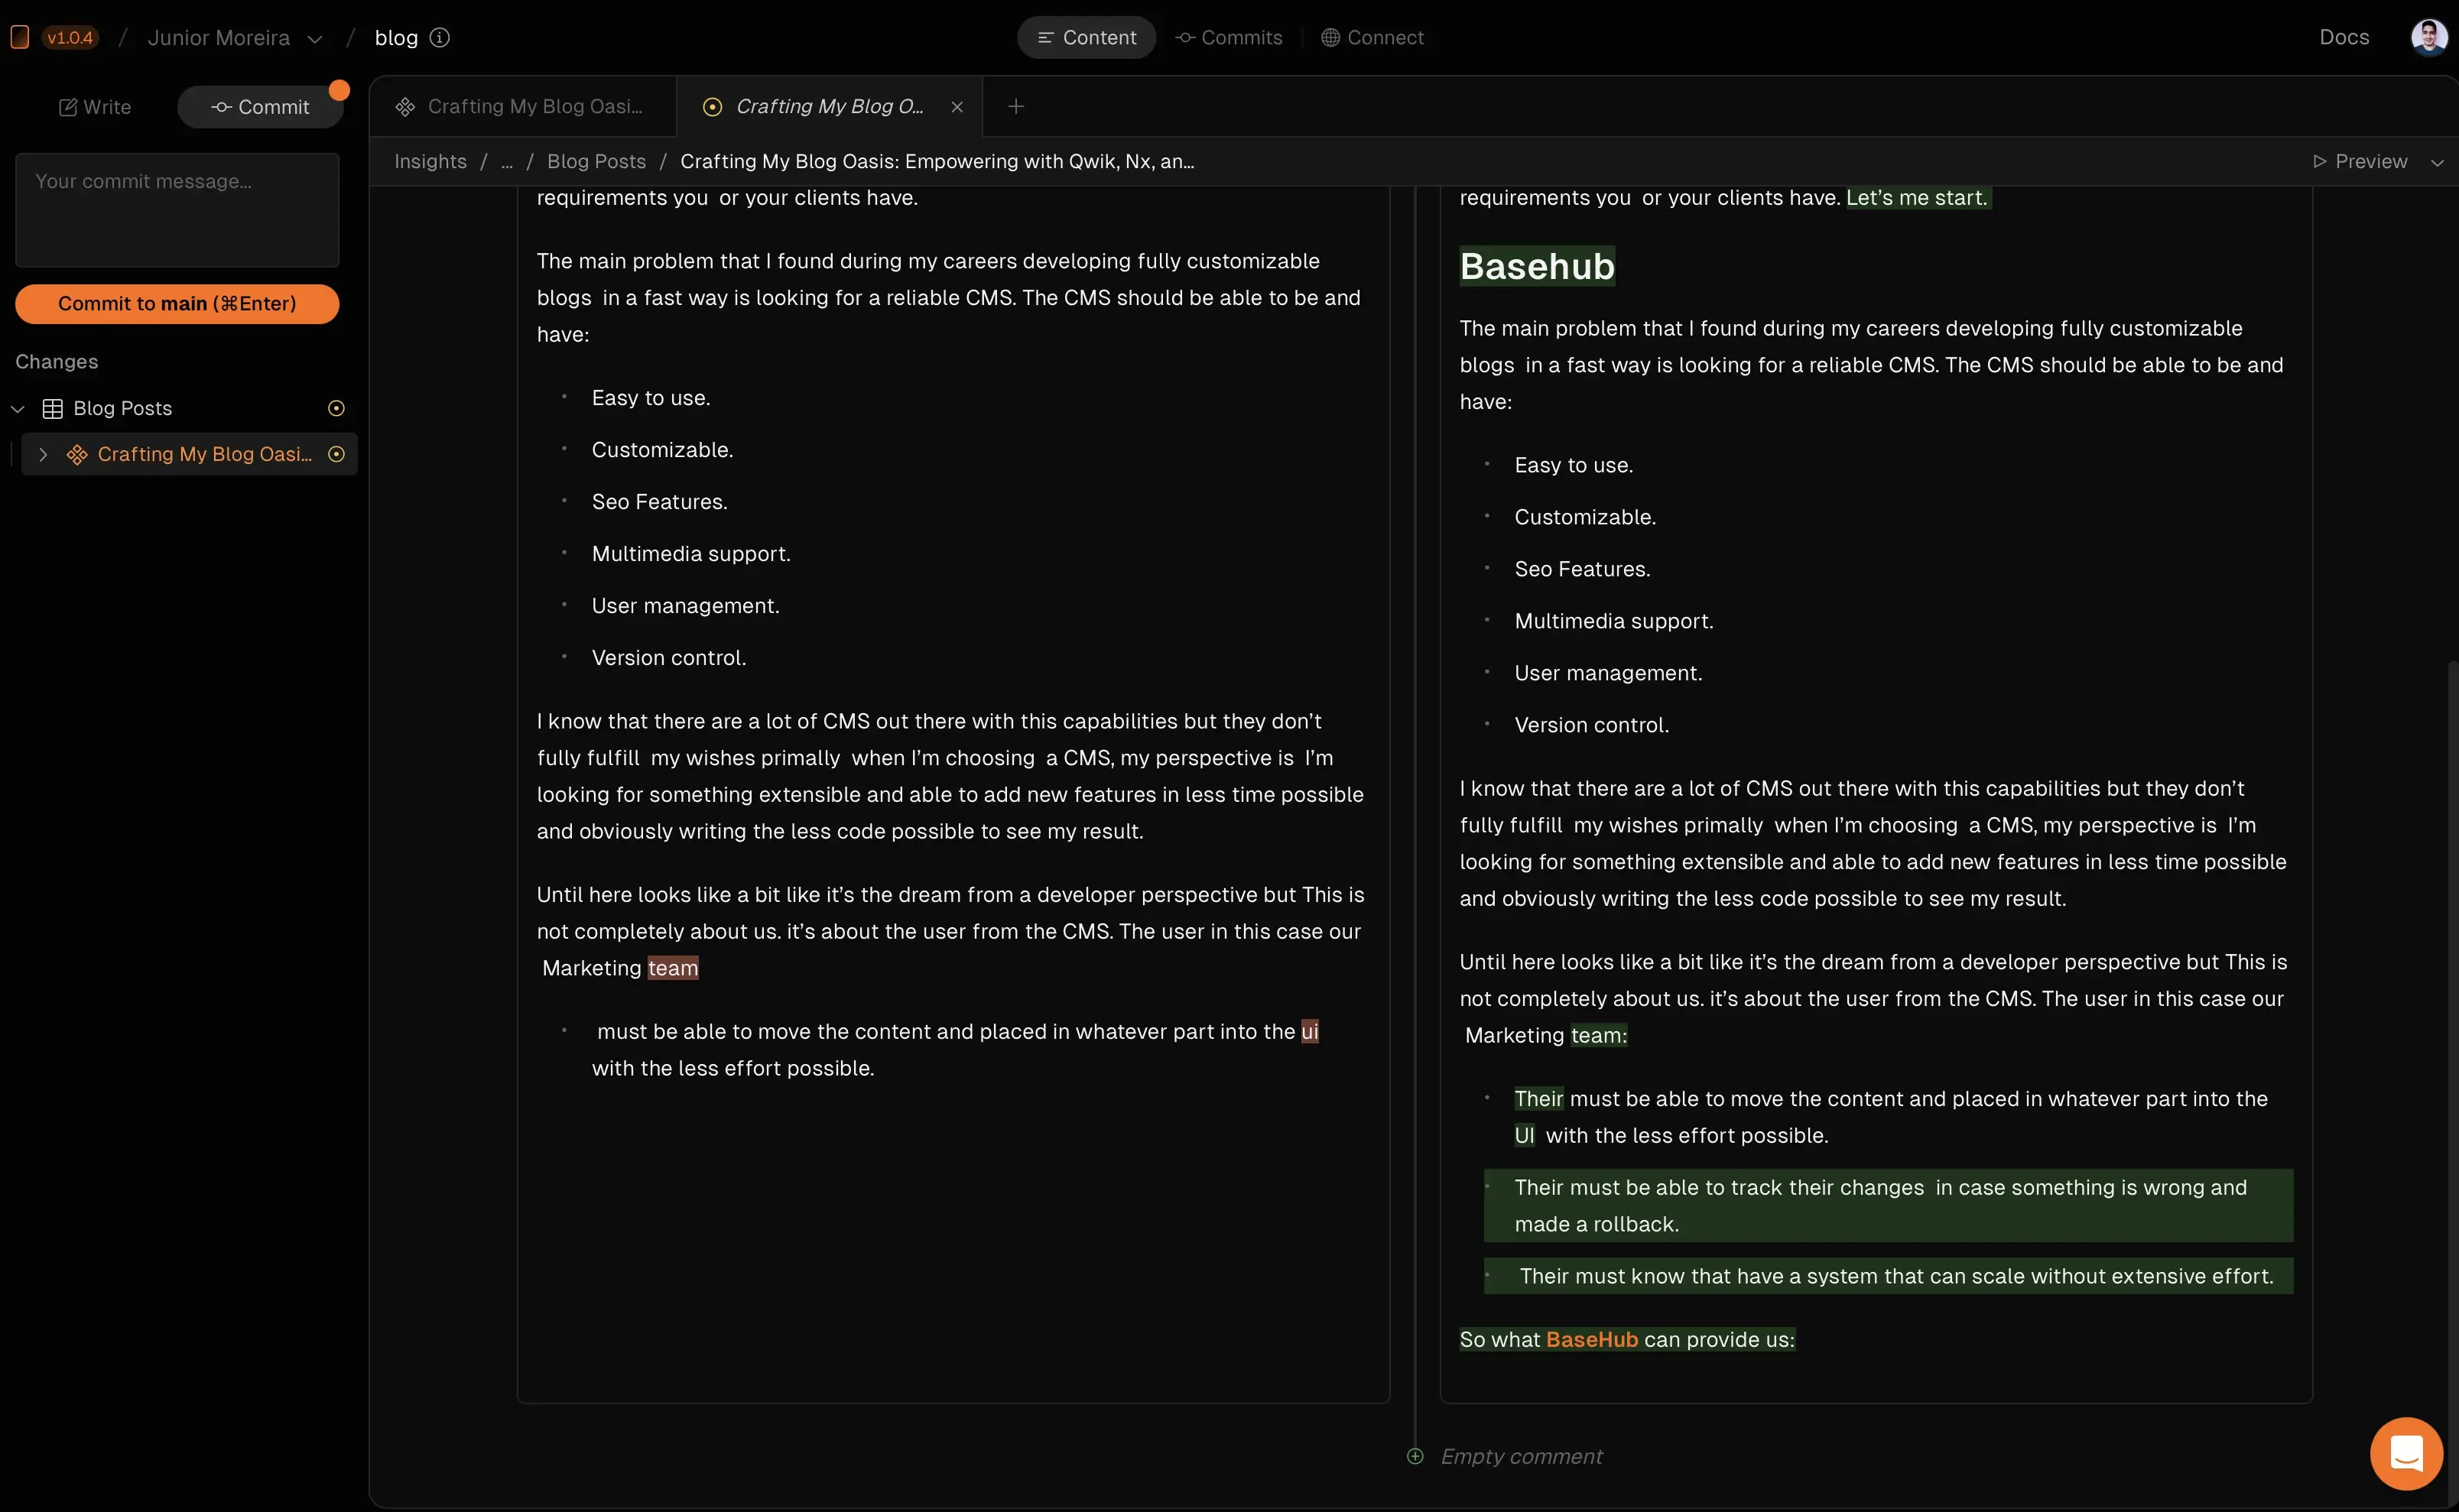This screenshot has height=1512, width=2459.
Task: Click 'Version control.' in the right pane
Action: (x=1591, y=725)
